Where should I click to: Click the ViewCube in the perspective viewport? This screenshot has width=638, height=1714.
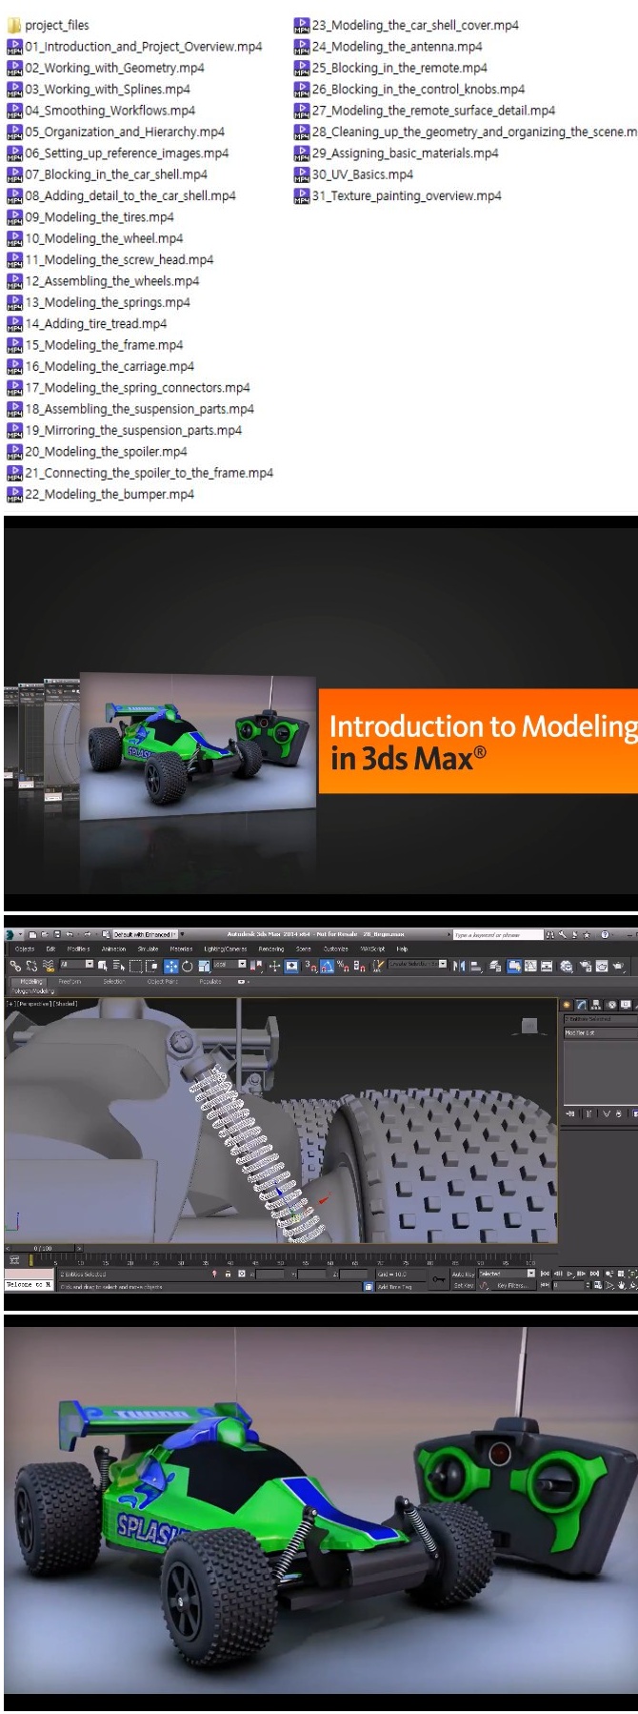[529, 1026]
